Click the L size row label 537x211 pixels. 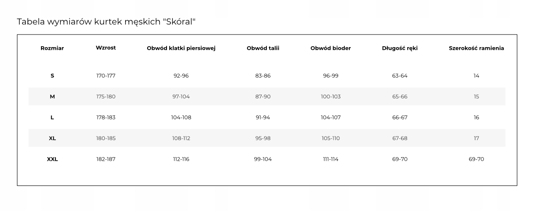pos(52,118)
